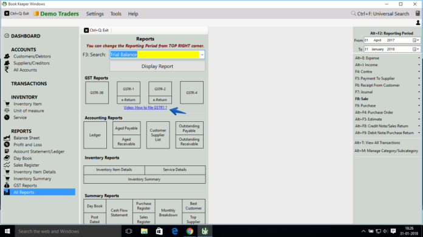Click the user profile icon

pos(418,22)
